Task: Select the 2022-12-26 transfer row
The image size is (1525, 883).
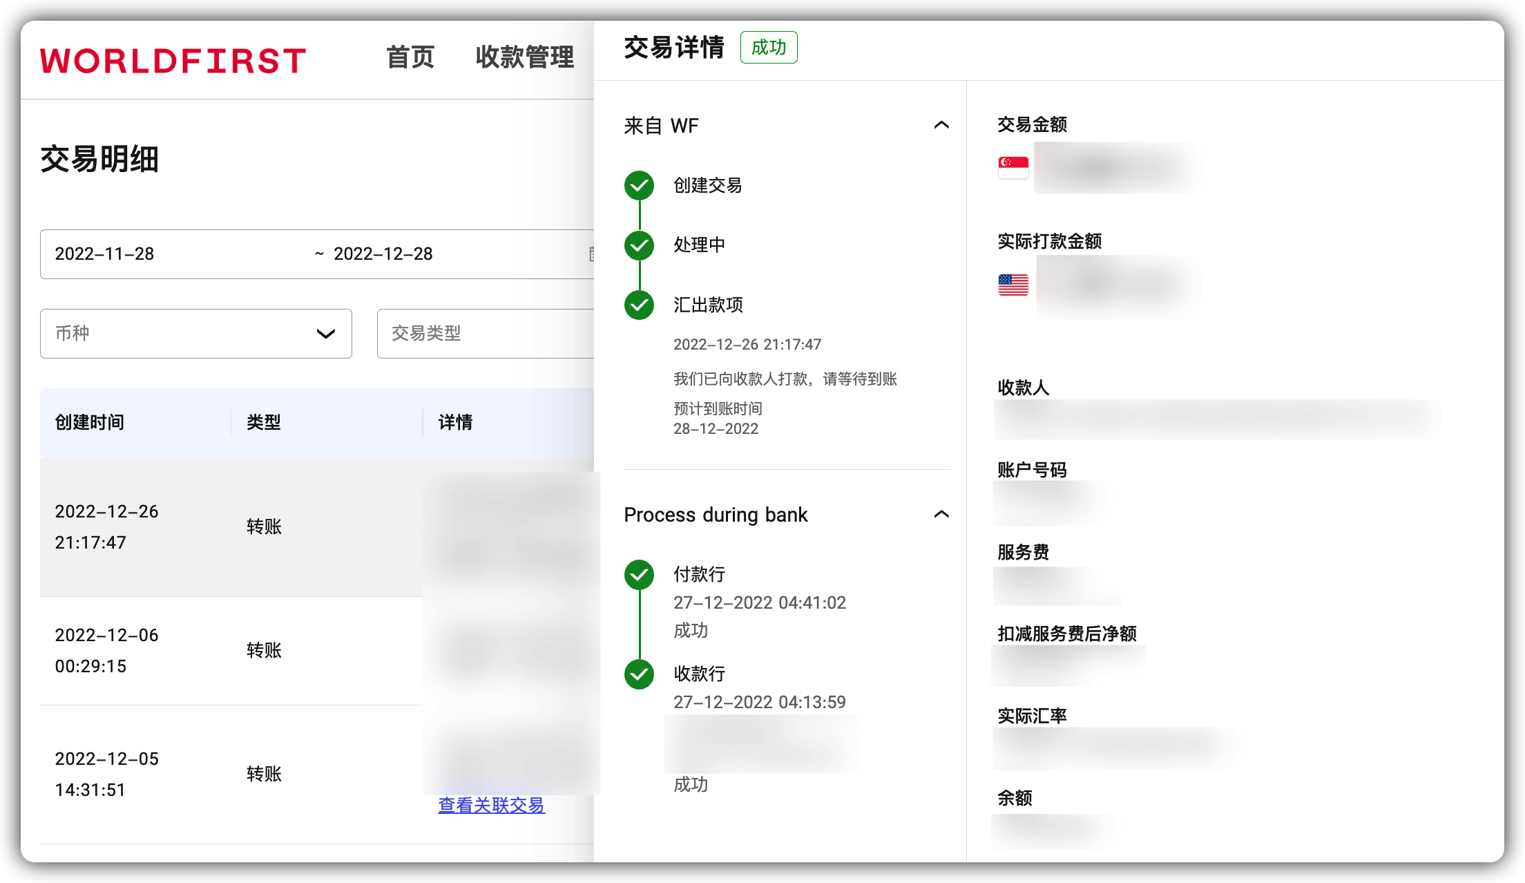Action: pos(207,526)
